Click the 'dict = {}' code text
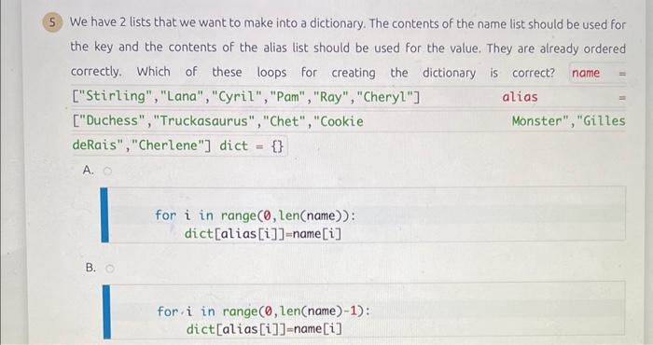653x345 pixels. pos(251,146)
